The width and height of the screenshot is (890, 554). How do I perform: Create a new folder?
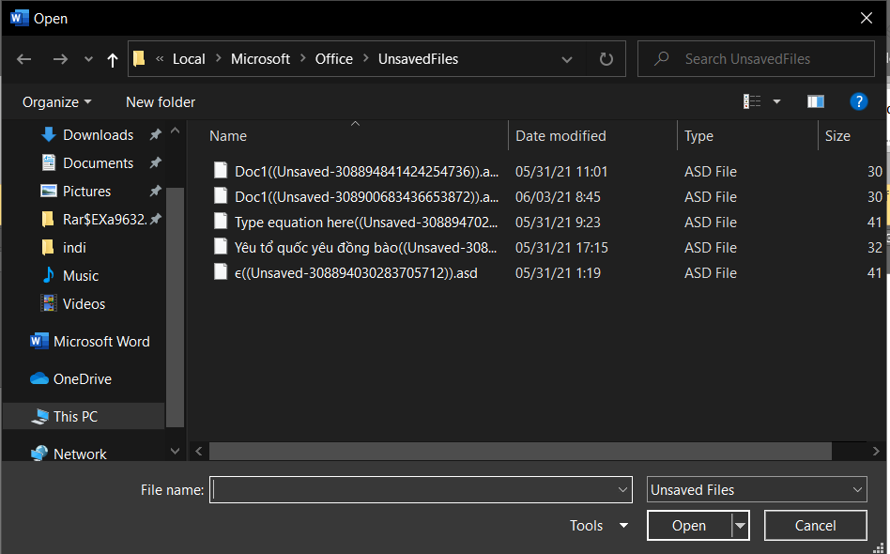pyautogui.click(x=160, y=101)
